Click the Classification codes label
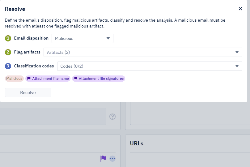250x167 pixels. click(x=34, y=66)
